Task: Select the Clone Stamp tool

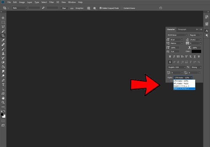Action: (3, 54)
